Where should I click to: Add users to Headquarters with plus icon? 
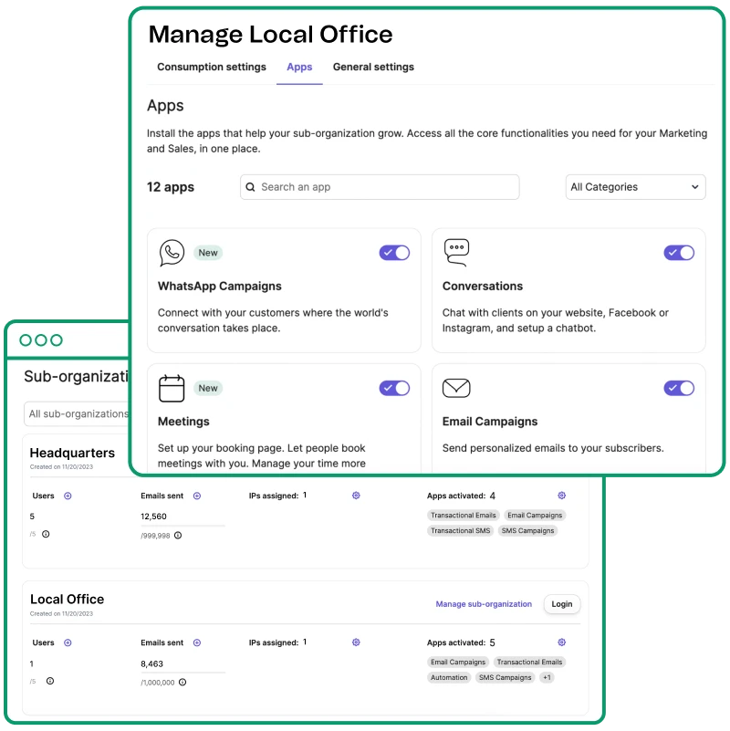point(68,496)
